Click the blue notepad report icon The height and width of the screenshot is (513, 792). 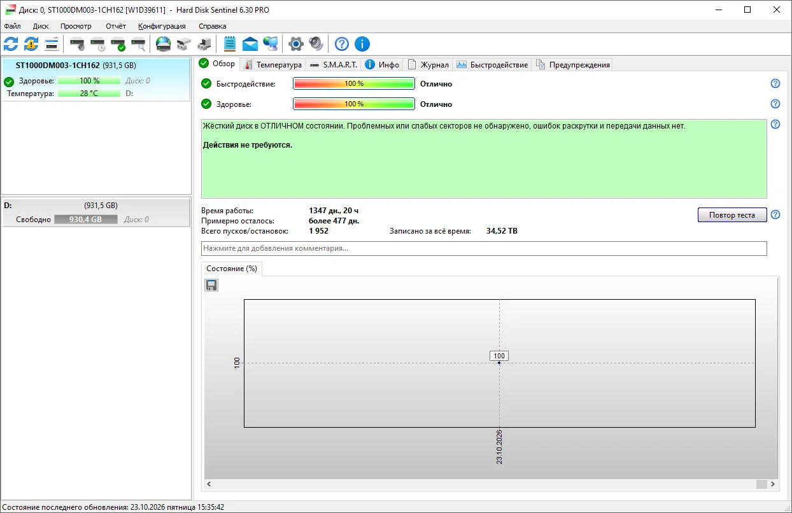230,44
